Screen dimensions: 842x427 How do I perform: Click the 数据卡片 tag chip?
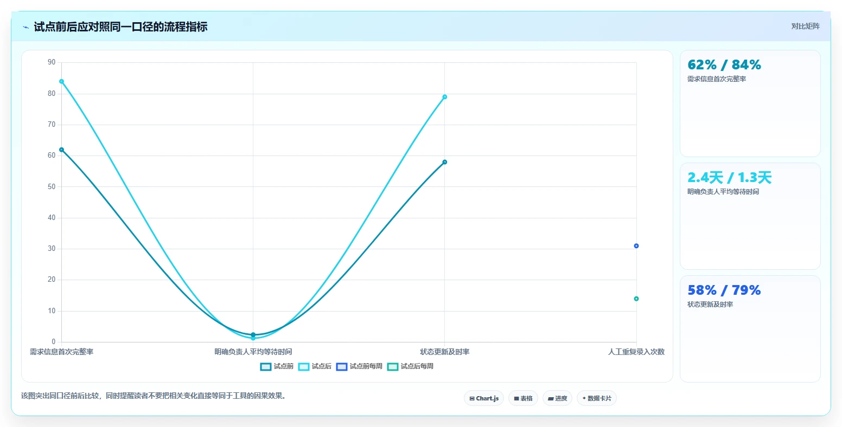596,398
